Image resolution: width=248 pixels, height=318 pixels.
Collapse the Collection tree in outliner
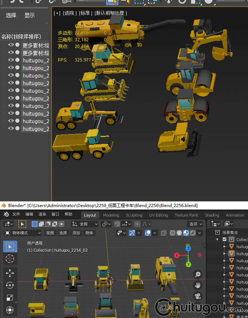coord(217,239)
